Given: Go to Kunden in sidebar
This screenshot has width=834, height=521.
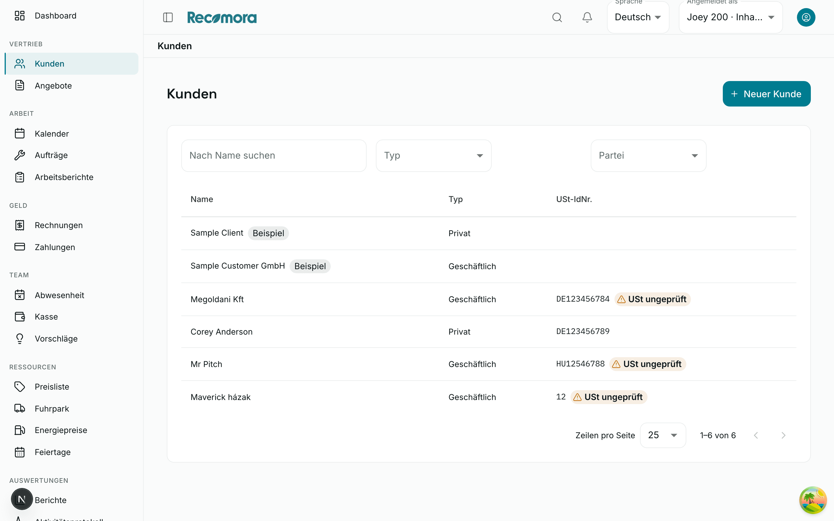Looking at the screenshot, I should pos(72,64).
